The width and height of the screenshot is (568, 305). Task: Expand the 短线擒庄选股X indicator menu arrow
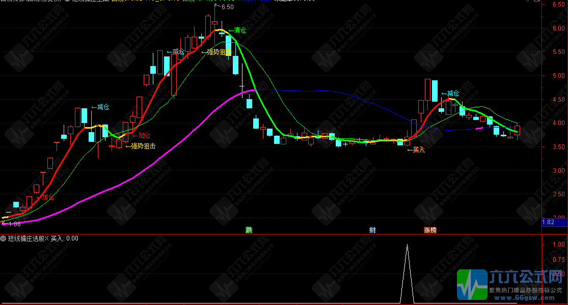pos(3,238)
